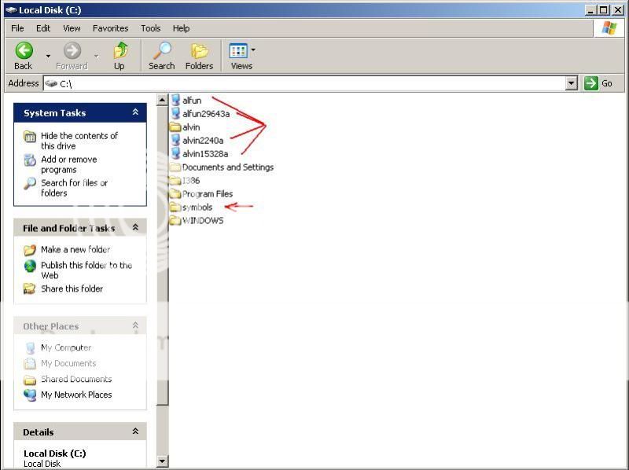Open the Forward button history dropdown arrow
Viewport: 629px width, 470px height.
96,55
